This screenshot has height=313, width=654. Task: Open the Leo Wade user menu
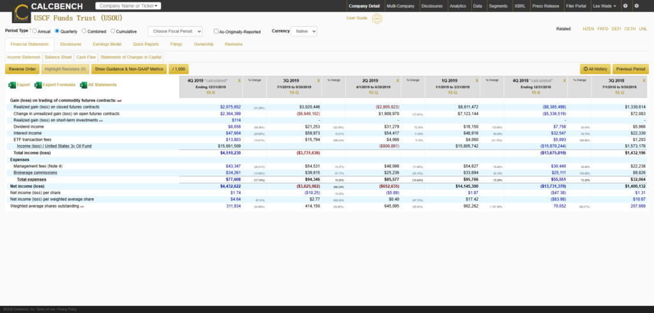click(604, 6)
